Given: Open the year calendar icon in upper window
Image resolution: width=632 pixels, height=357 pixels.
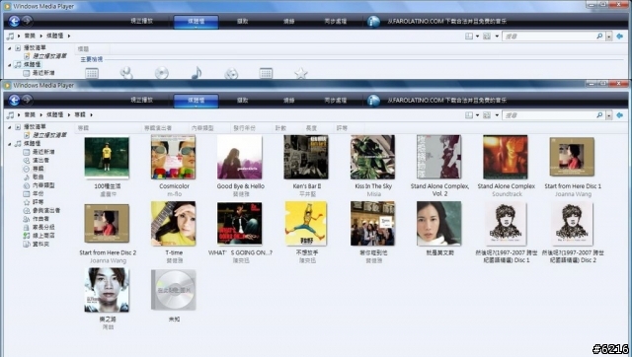Looking at the screenshot, I should [x=266, y=73].
